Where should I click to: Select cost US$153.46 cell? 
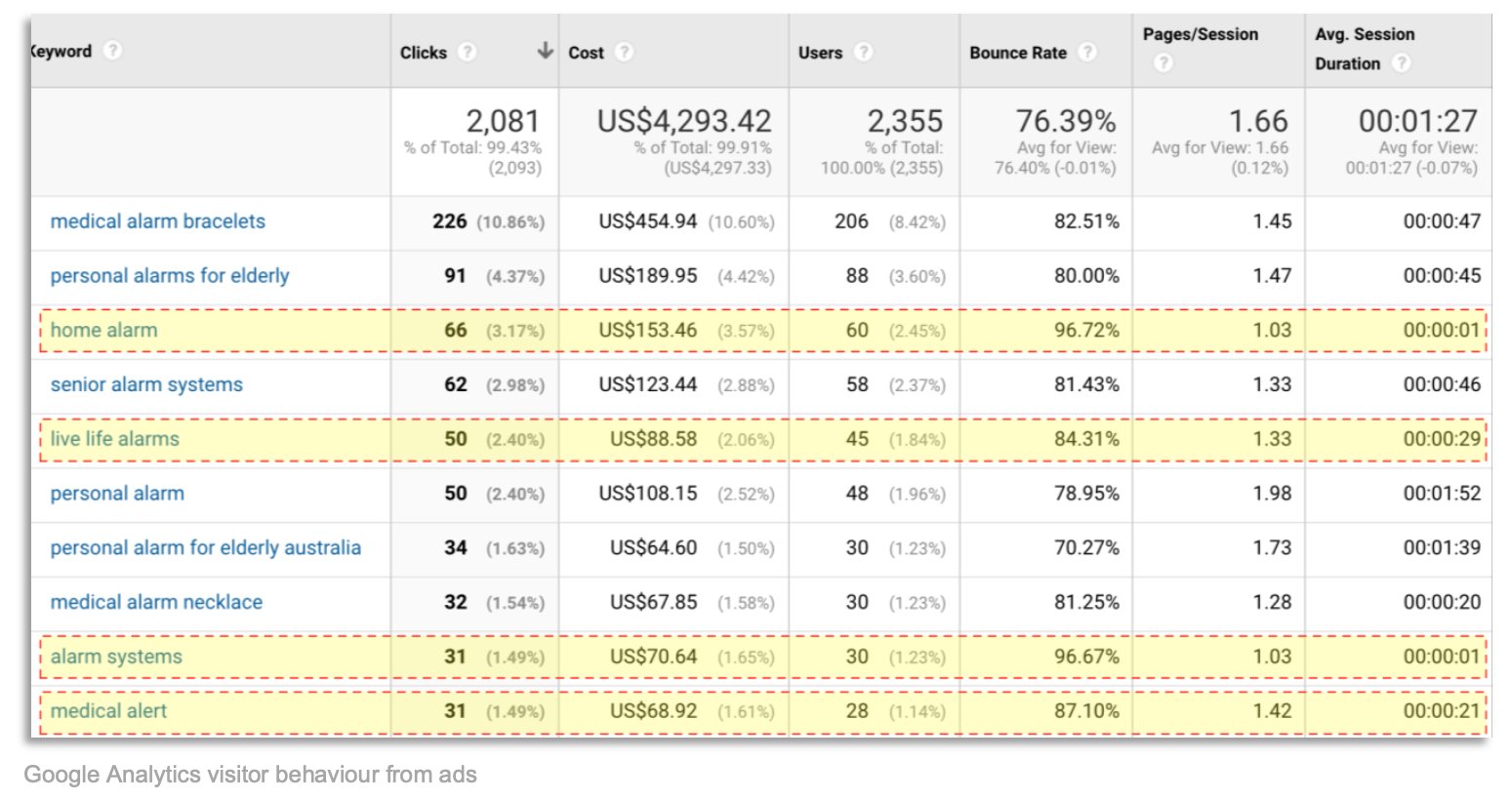click(648, 330)
